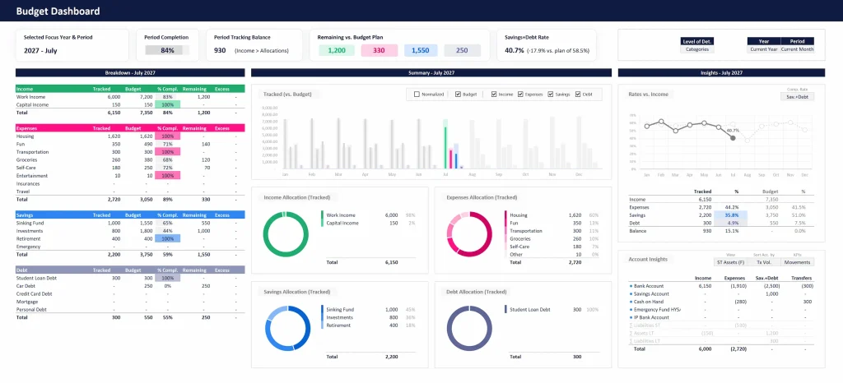843x383 pixels.
Task: Click the Sav.+Debt comparison rate button
Action: (796, 96)
